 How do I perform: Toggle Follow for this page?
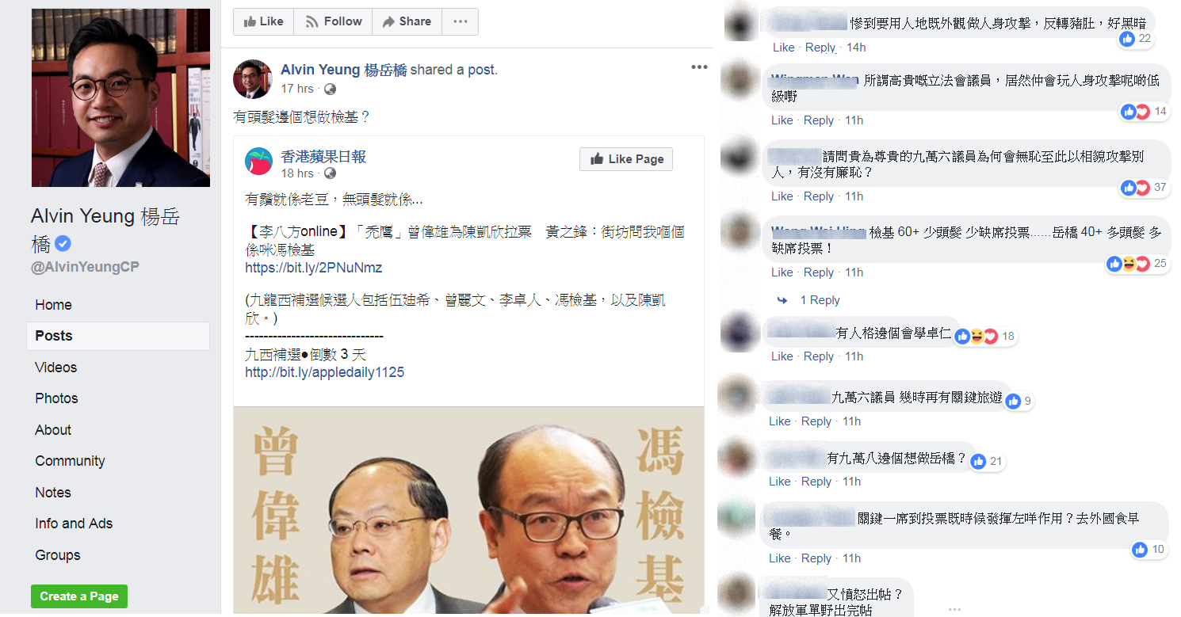333,21
